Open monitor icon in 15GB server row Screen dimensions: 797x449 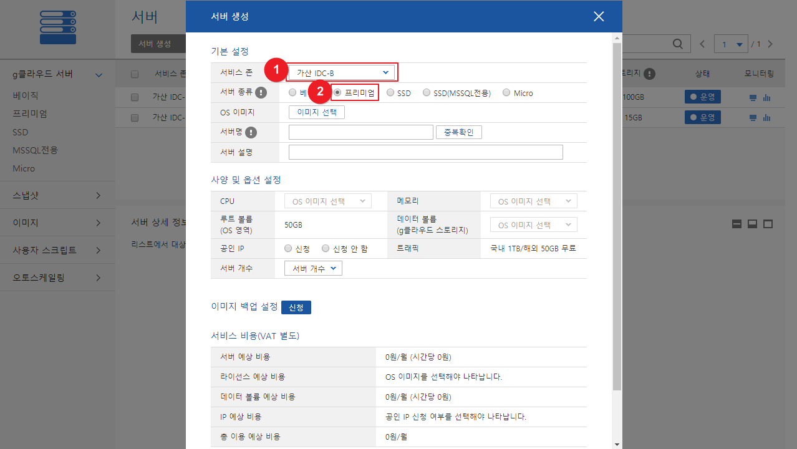point(753,118)
